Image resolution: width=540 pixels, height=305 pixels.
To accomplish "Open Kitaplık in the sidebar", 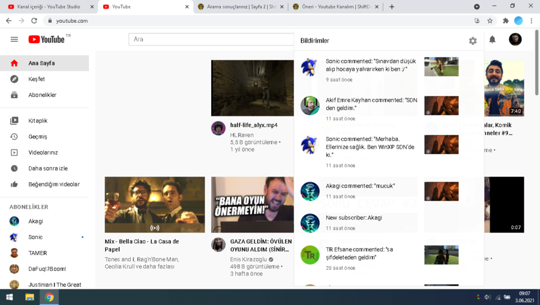I will coord(37,121).
